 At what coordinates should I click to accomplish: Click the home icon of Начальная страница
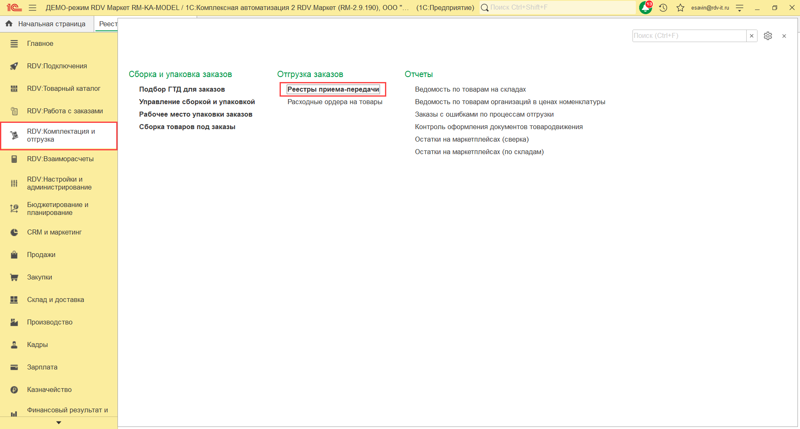click(9, 24)
